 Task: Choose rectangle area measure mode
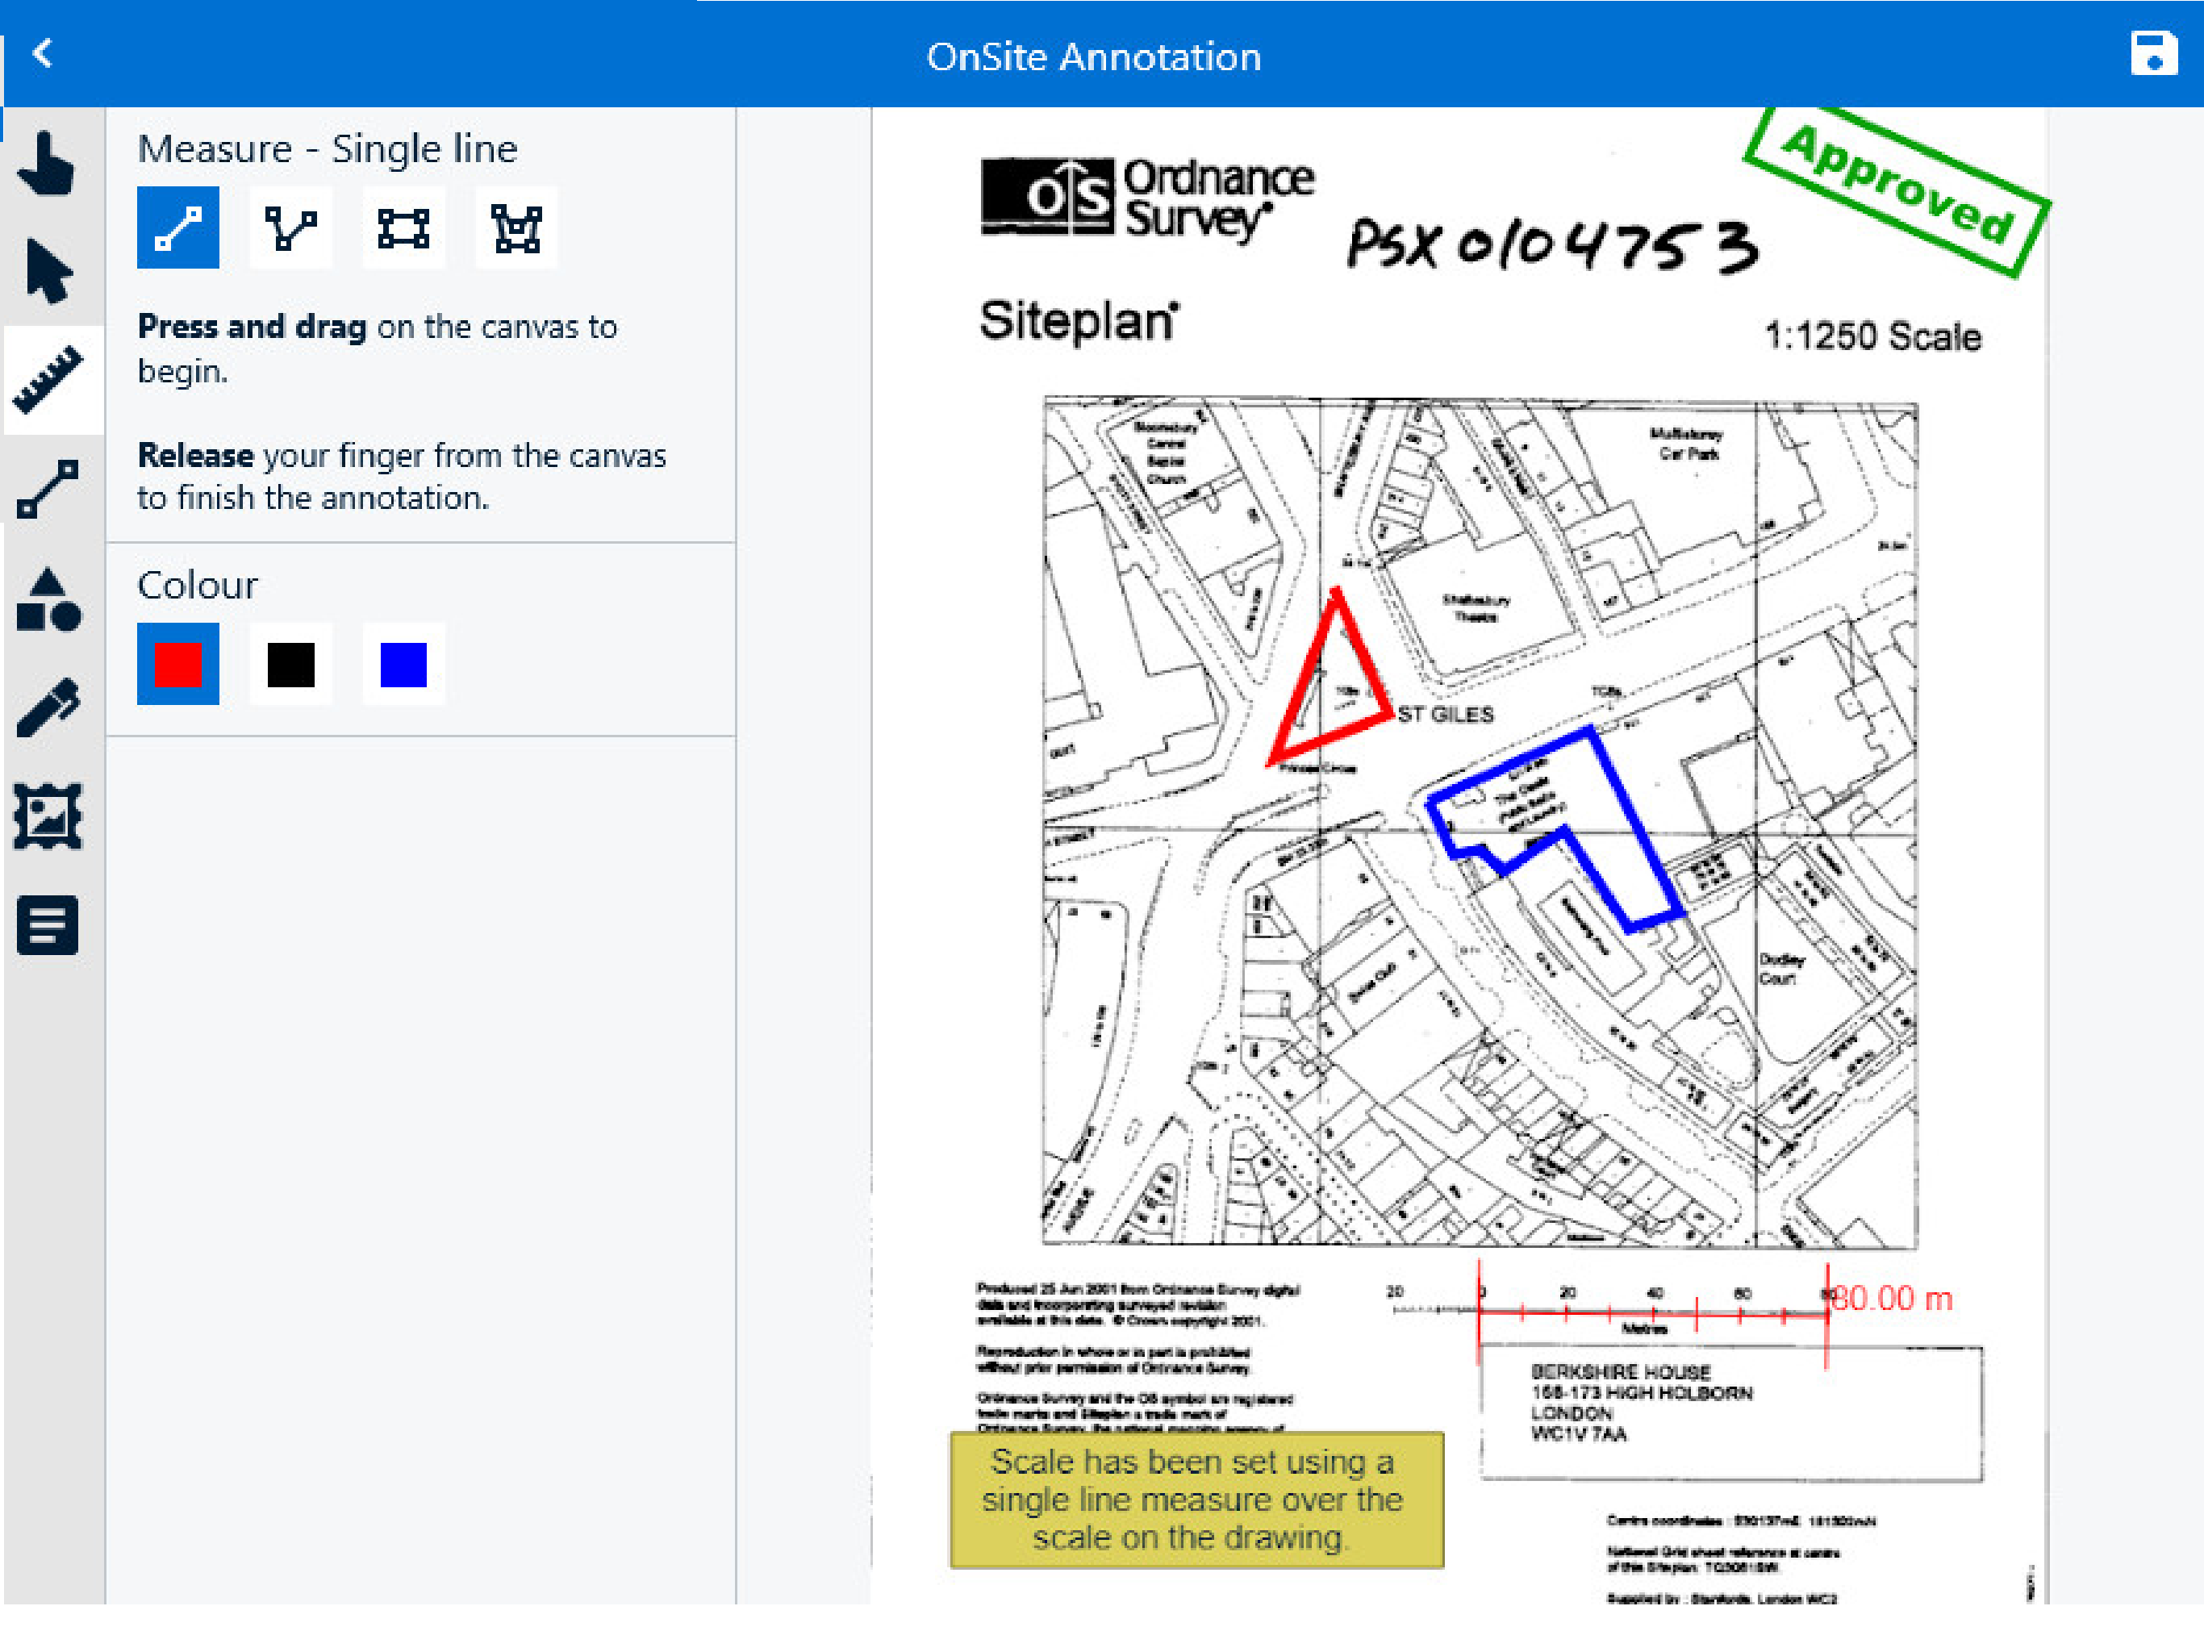click(403, 227)
